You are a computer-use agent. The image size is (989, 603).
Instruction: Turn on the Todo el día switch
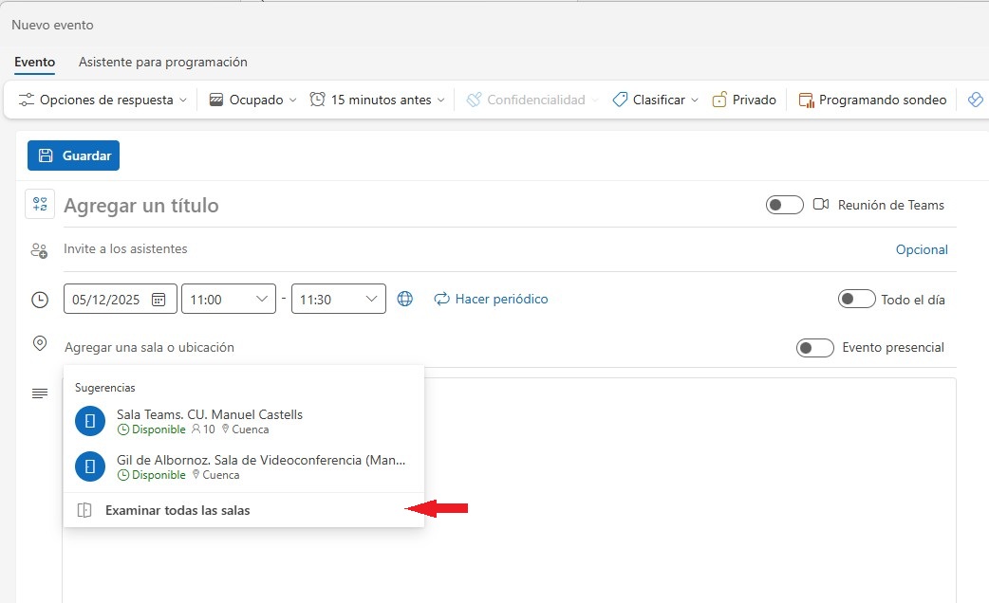[x=856, y=300]
